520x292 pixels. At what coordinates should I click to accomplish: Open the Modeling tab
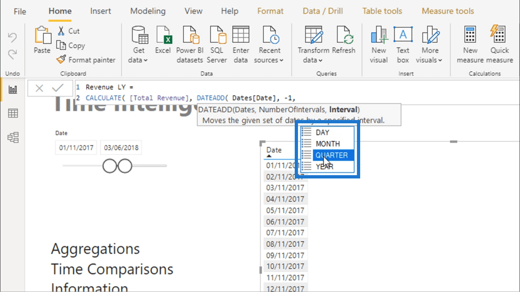click(x=148, y=11)
